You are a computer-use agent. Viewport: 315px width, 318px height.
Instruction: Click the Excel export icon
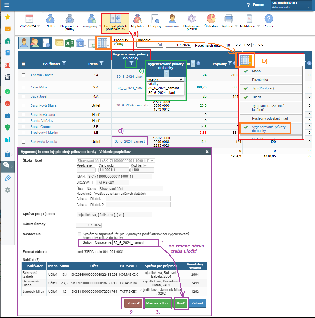pos(70,43)
